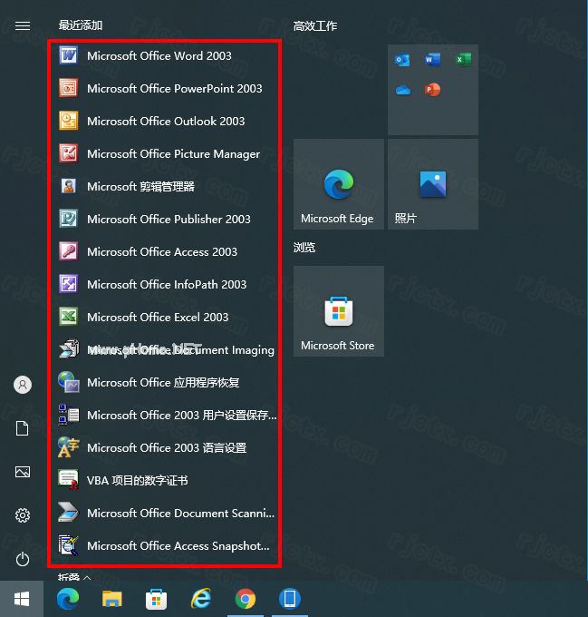Select the Microsoft Office Word 2003 text
Image resolution: width=588 pixels, height=617 pixels.
pos(159,56)
